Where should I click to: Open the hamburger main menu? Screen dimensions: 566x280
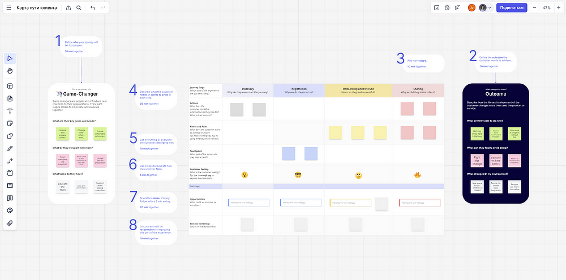pyautogui.click(x=8, y=8)
